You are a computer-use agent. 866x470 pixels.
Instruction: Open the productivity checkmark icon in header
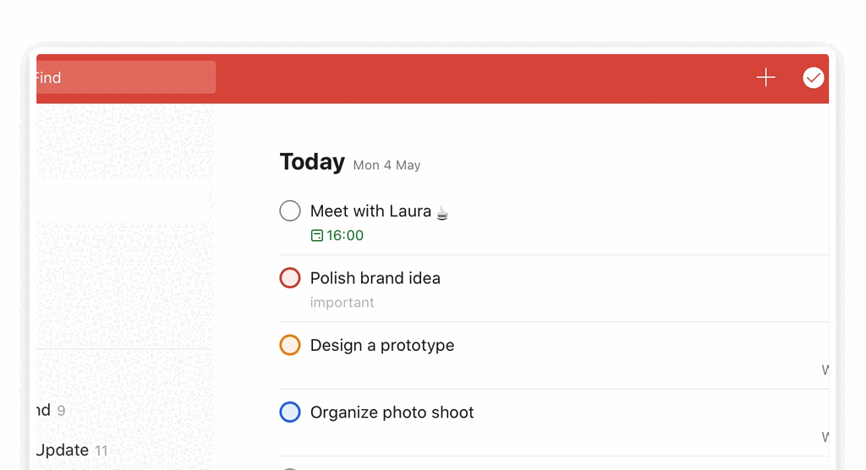(813, 78)
